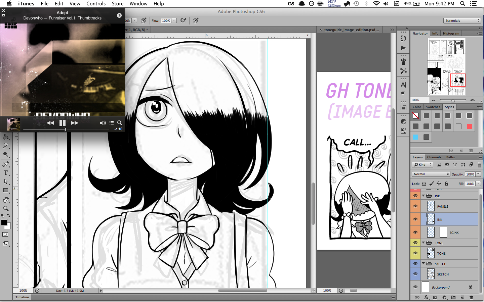Viewport: 484px width, 302px height.
Task: Open Spotlight search in the menu bar
Action: click(462, 4)
